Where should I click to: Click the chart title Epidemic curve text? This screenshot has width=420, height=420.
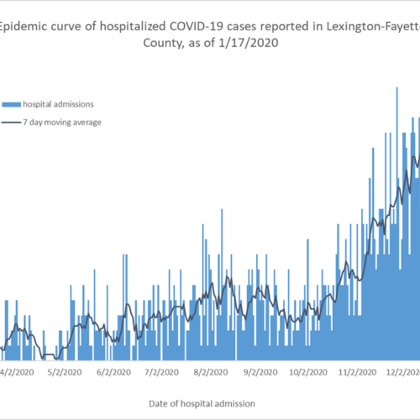click(x=210, y=34)
